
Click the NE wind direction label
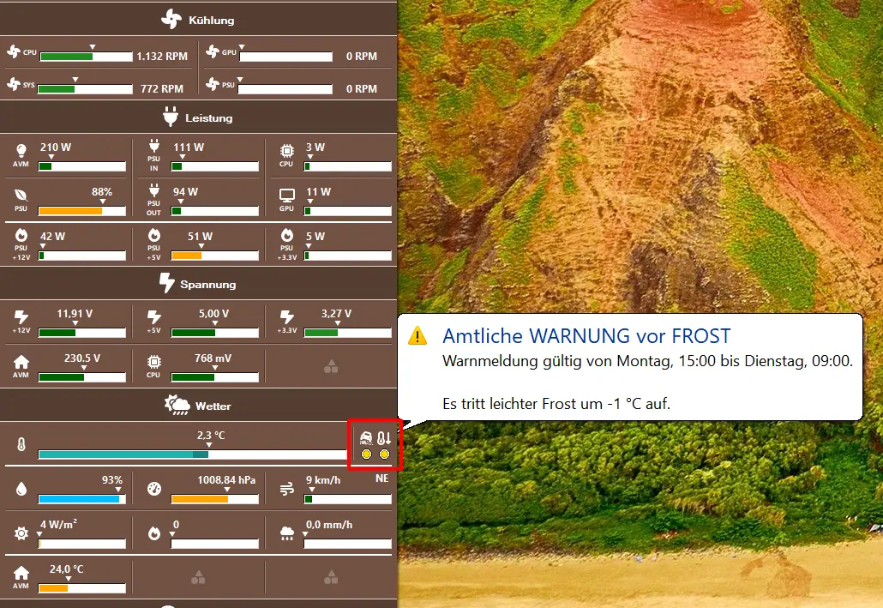381,479
